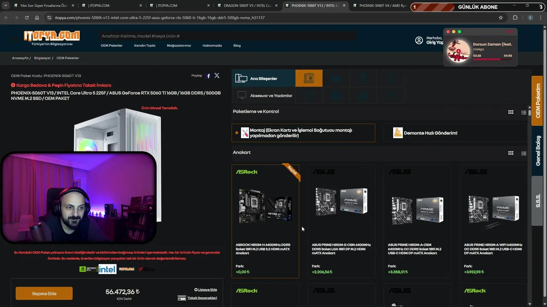Switch Paketleme ve Kontrol to list view

point(524,113)
